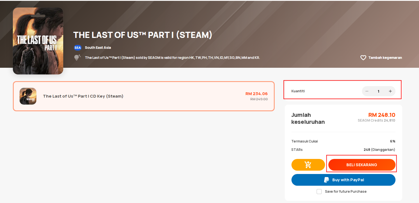Open the large game cover art

[x=38, y=41]
